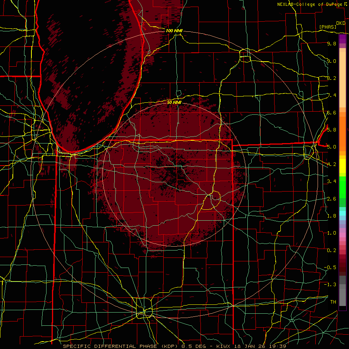Click the 9.0 scale value

click(x=332, y=61)
